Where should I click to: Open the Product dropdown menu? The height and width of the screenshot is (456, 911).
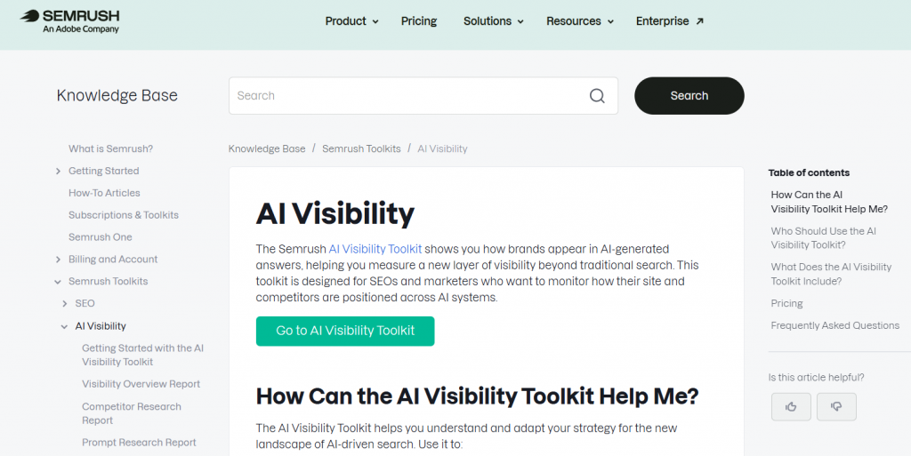[352, 20]
